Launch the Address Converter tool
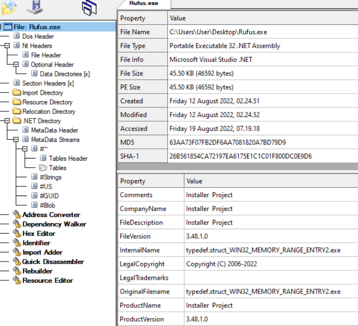 pyautogui.click(x=51, y=215)
